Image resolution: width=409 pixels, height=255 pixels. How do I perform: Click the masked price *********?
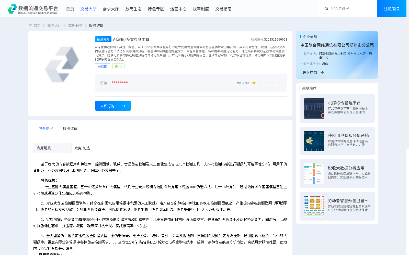(120, 82)
